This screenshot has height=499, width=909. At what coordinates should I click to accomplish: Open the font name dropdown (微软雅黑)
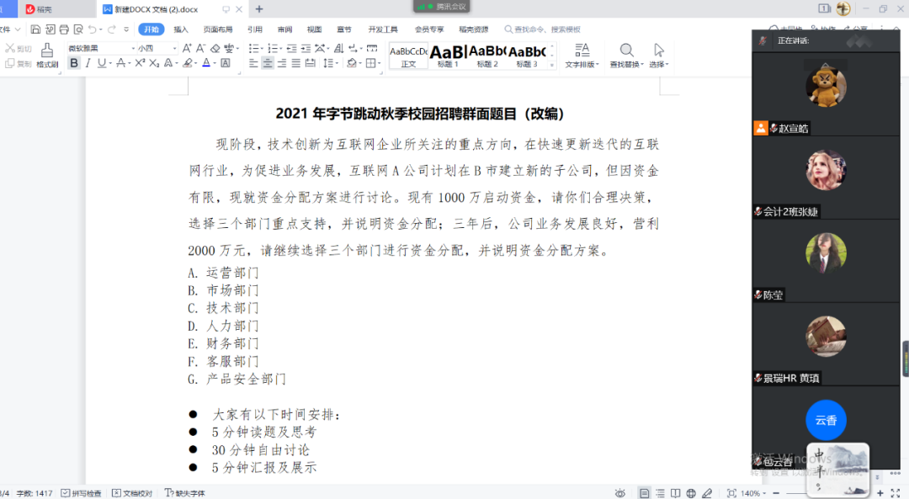(101, 48)
